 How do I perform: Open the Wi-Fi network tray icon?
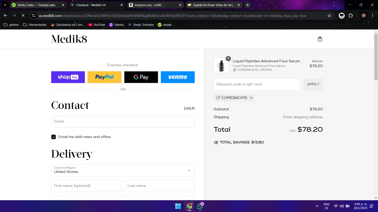point(336,206)
